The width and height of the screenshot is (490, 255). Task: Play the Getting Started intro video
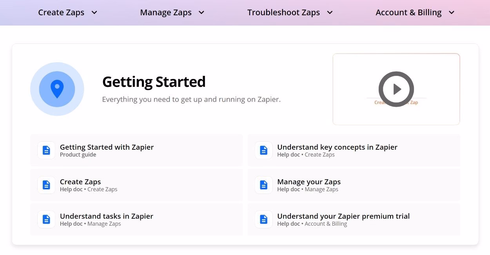point(396,89)
